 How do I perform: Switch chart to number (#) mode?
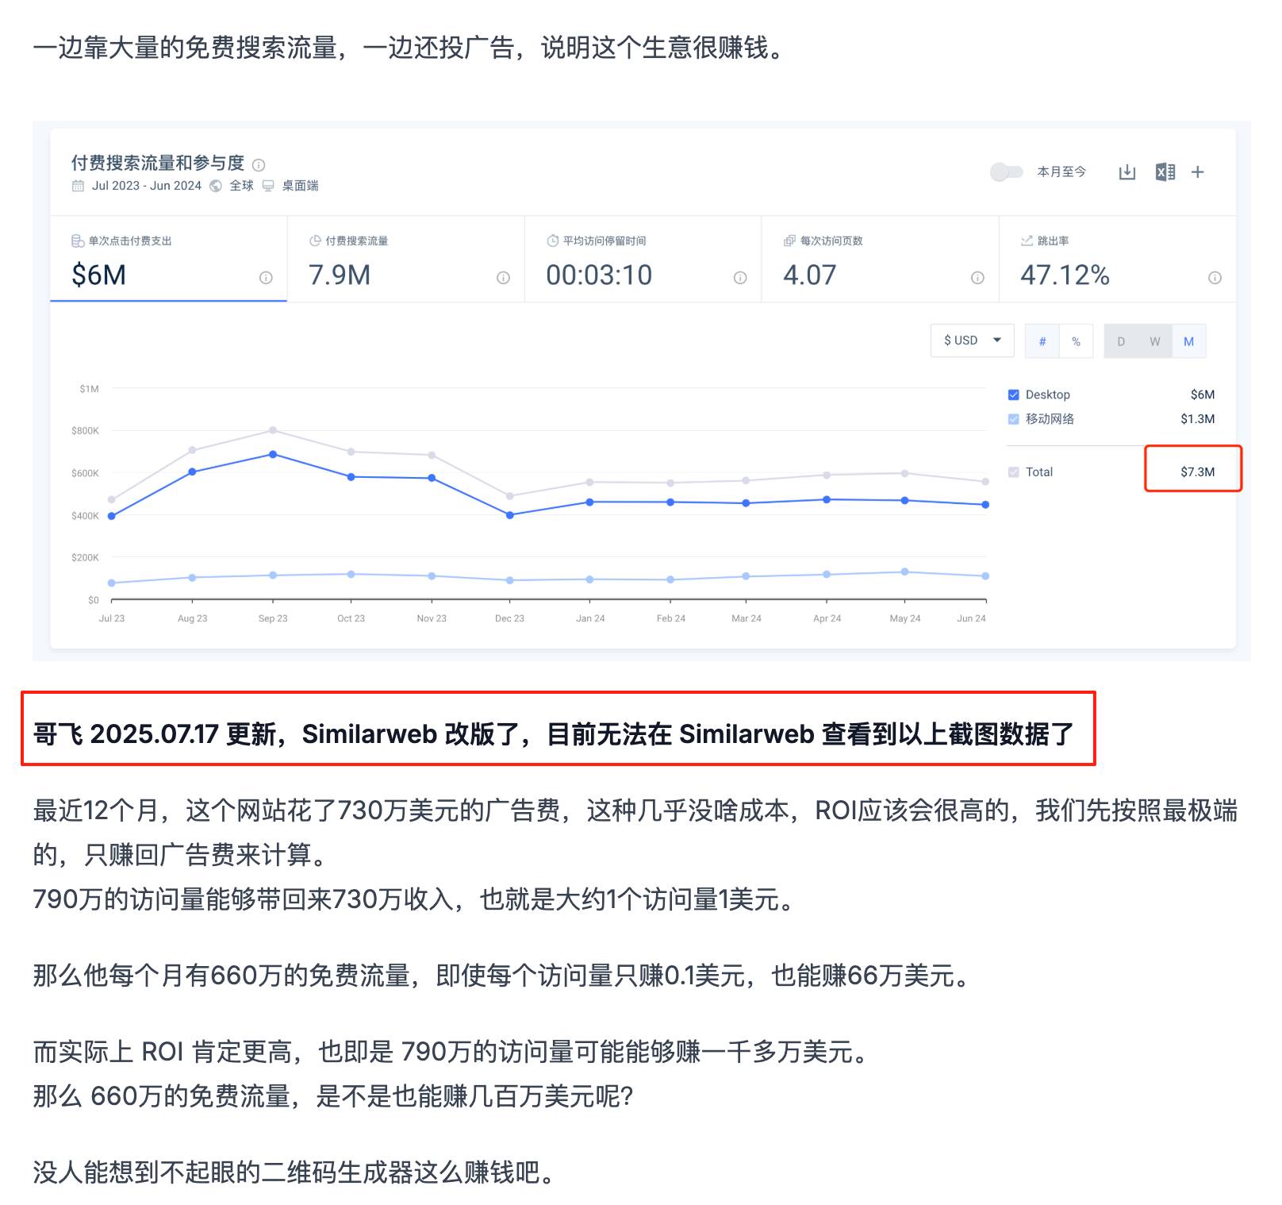(x=1042, y=341)
